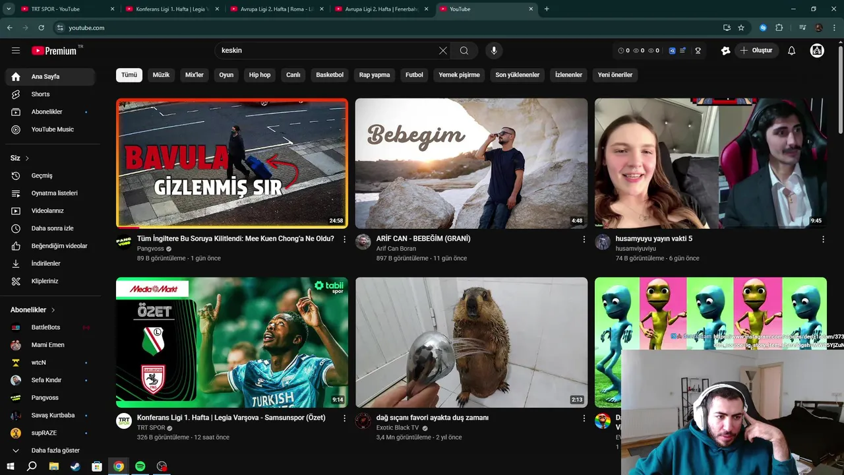Open Spotify from the taskbar
The width and height of the screenshot is (844, 475).
point(140,466)
